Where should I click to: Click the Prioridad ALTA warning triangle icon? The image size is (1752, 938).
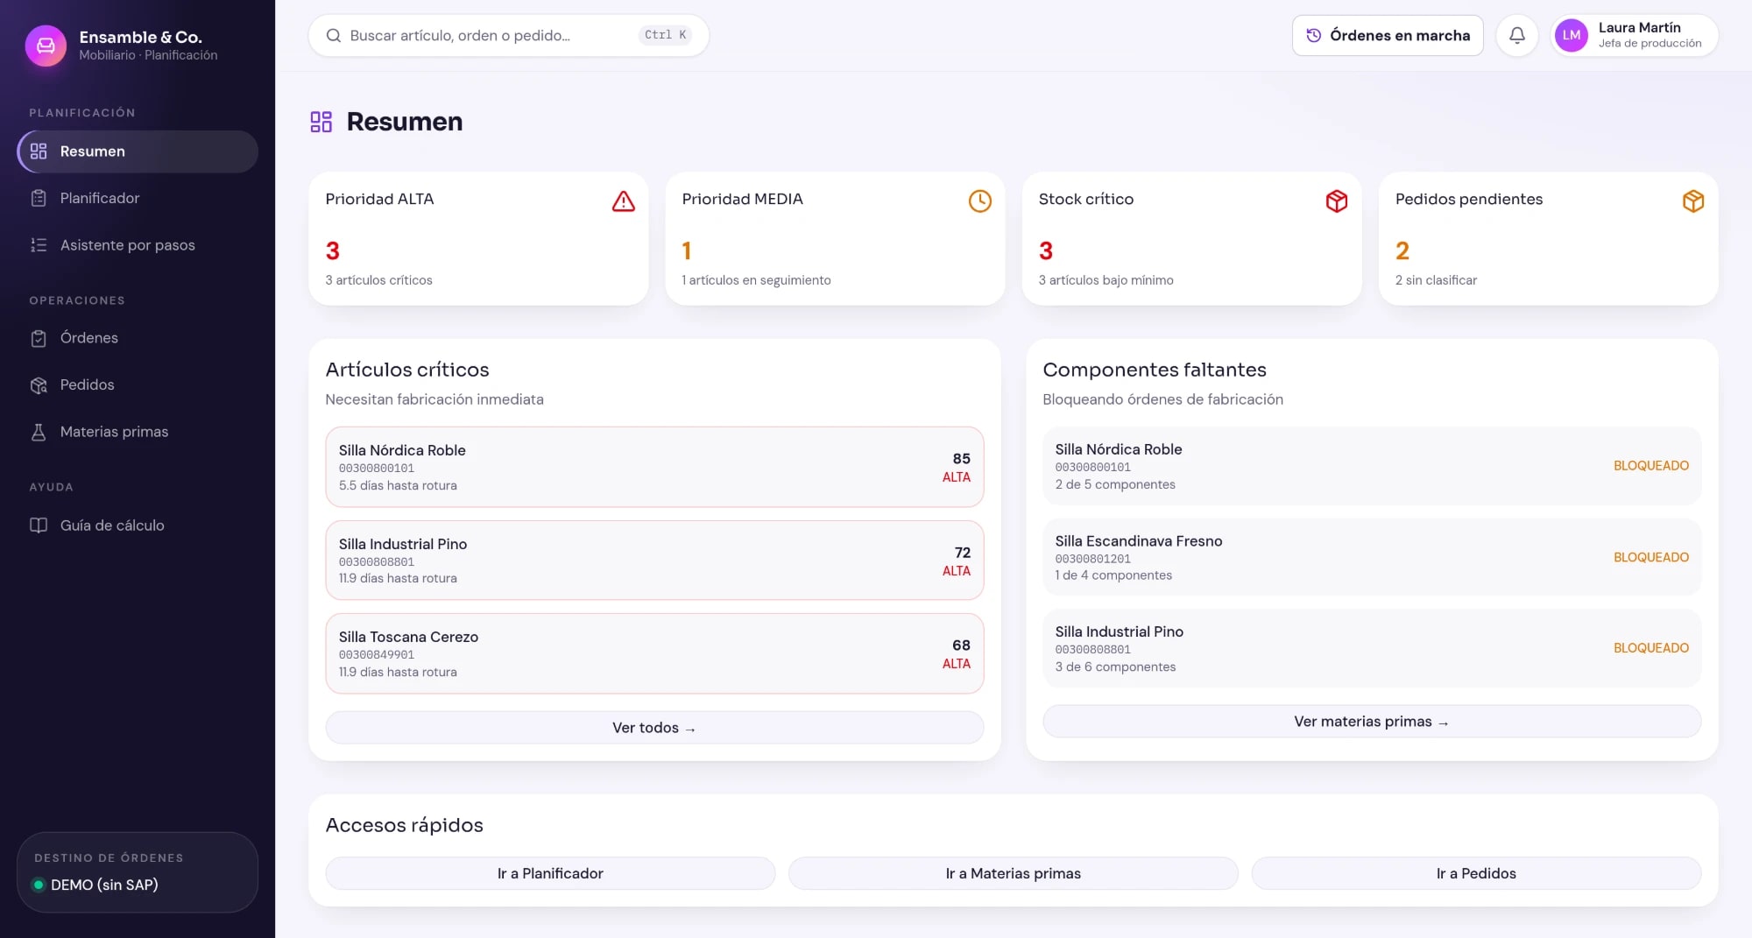coord(624,201)
